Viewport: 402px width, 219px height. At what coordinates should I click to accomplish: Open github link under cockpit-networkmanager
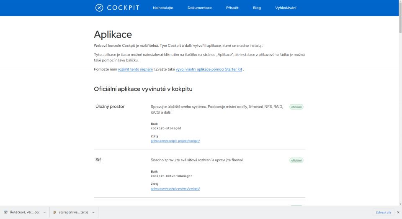175,188
